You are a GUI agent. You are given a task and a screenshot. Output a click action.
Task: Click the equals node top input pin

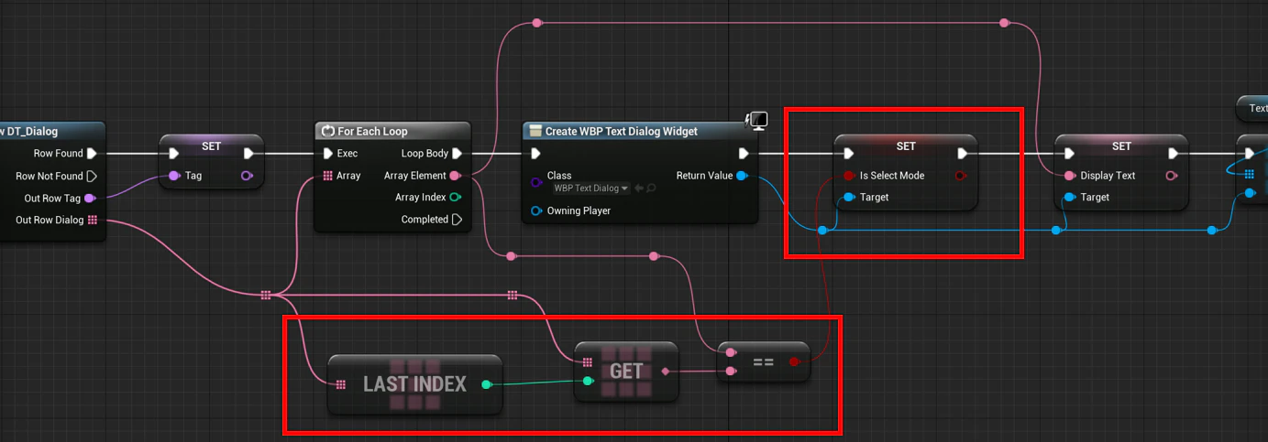point(731,352)
